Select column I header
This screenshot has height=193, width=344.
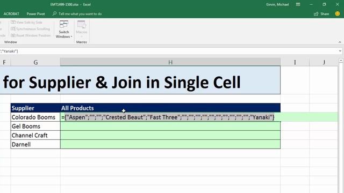(x=295, y=62)
